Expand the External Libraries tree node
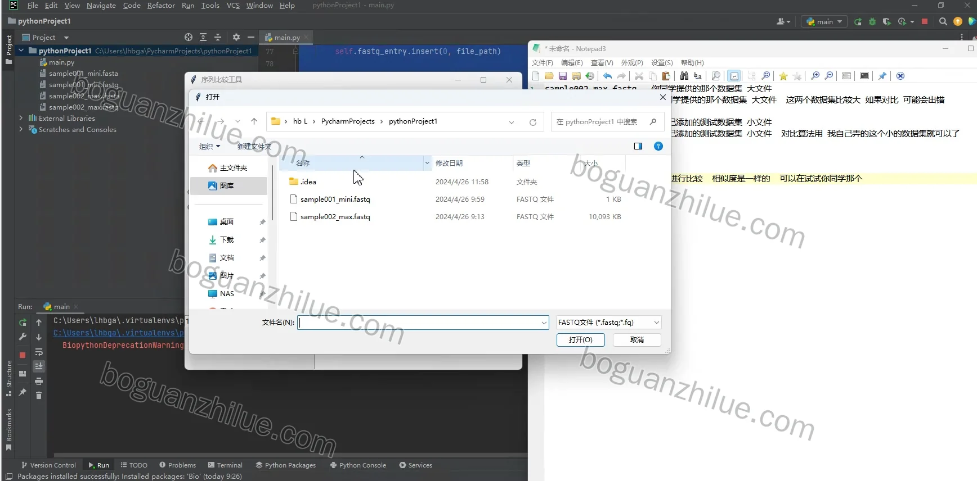This screenshot has width=977, height=481. pyautogui.click(x=21, y=119)
